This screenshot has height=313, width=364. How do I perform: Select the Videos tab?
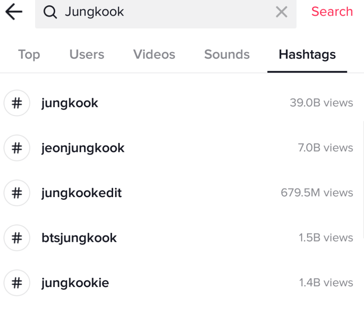154,54
